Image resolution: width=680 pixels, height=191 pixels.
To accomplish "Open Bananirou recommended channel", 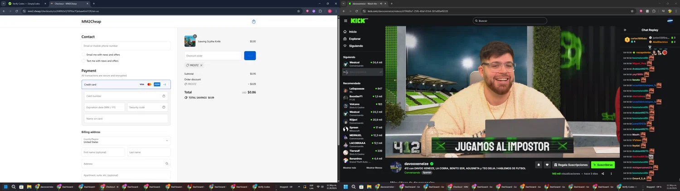I will coord(363,160).
